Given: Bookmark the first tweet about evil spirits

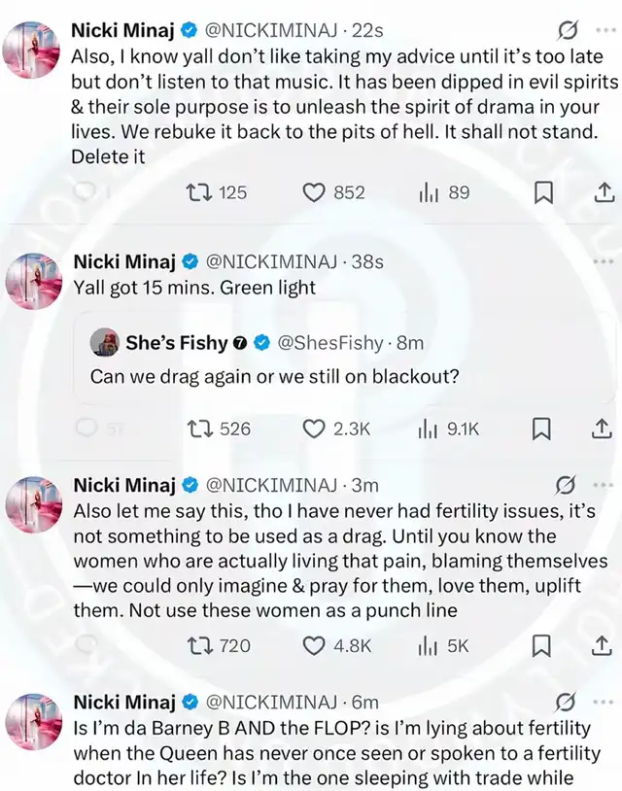Looking at the screenshot, I should tap(544, 192).
